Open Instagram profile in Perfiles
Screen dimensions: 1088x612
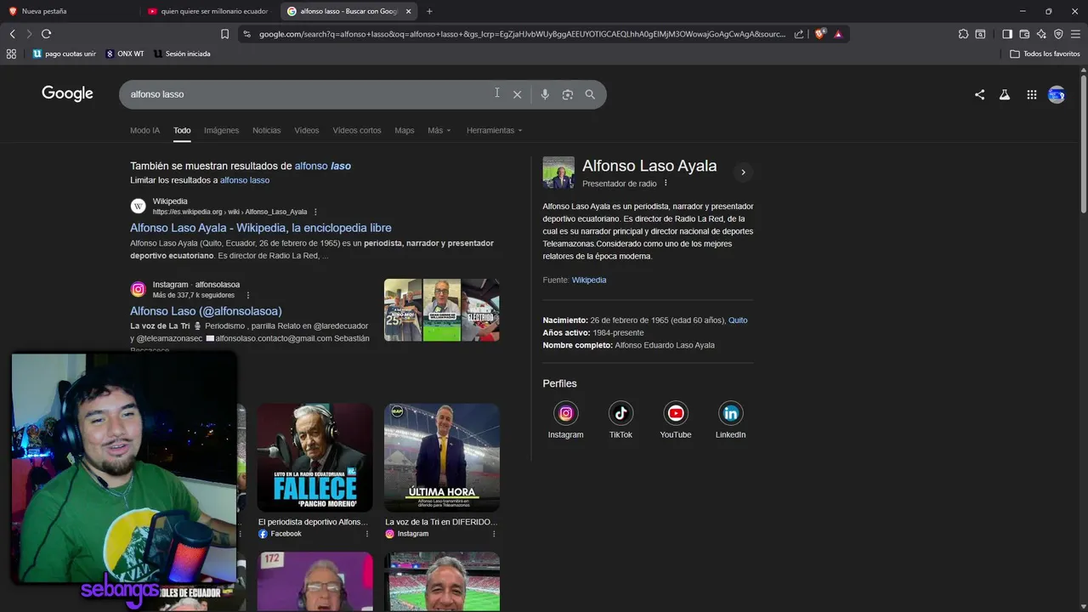565,420
